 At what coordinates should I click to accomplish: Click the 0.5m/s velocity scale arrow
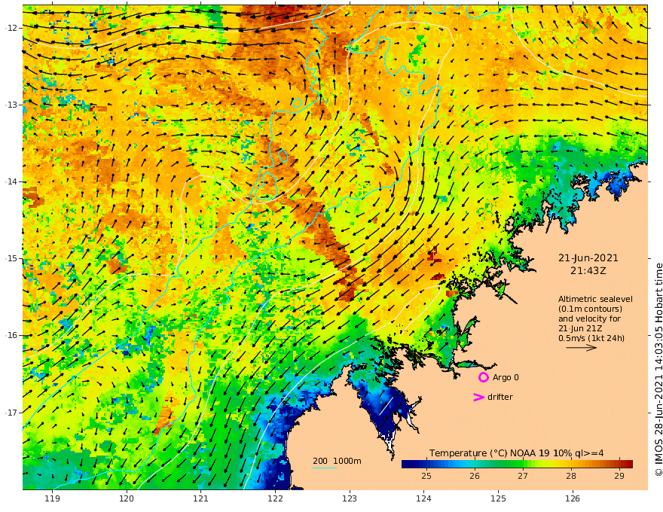582,348
